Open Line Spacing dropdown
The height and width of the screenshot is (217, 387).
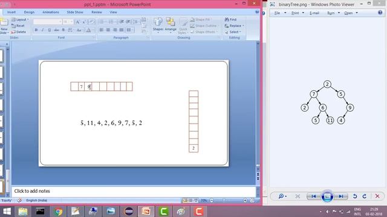coord(136,22)
